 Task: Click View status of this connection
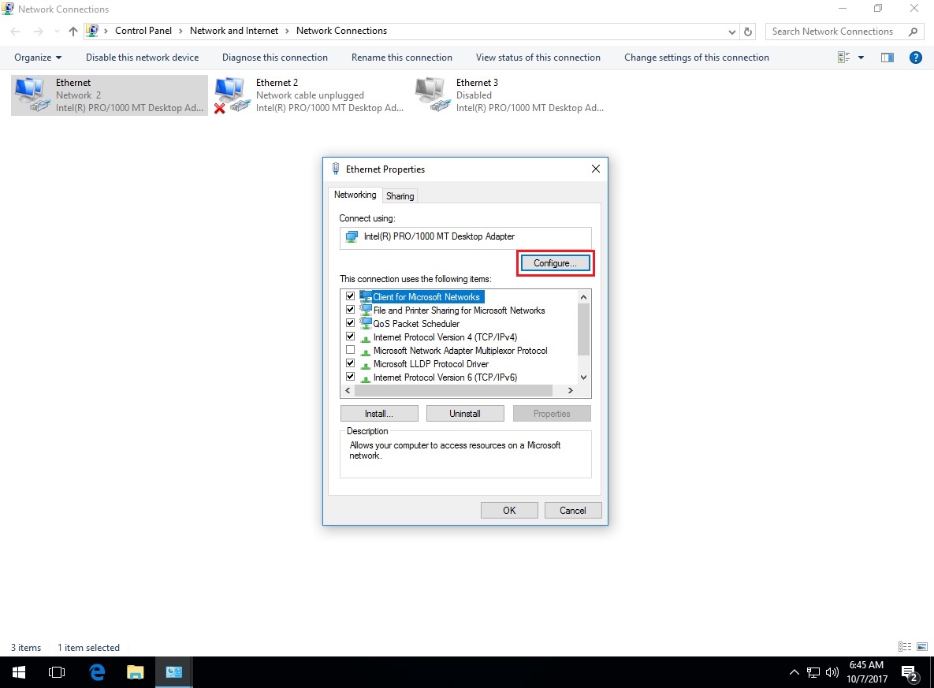(x=538, y=58)
